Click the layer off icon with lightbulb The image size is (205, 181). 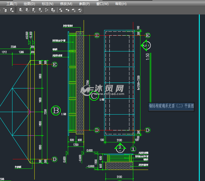tap(67, 10)
